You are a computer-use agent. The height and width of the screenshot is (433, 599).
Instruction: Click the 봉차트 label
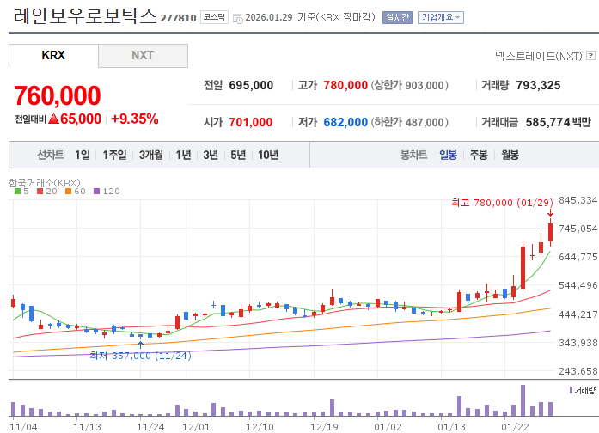pos(413,155)
